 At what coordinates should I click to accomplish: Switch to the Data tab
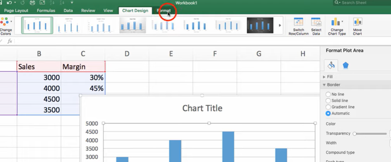point(68,11)
